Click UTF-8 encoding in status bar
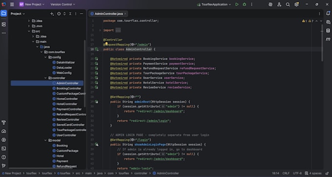Viewport: 332px width, 177px height. pyautogui.click(x=297, y=174)
